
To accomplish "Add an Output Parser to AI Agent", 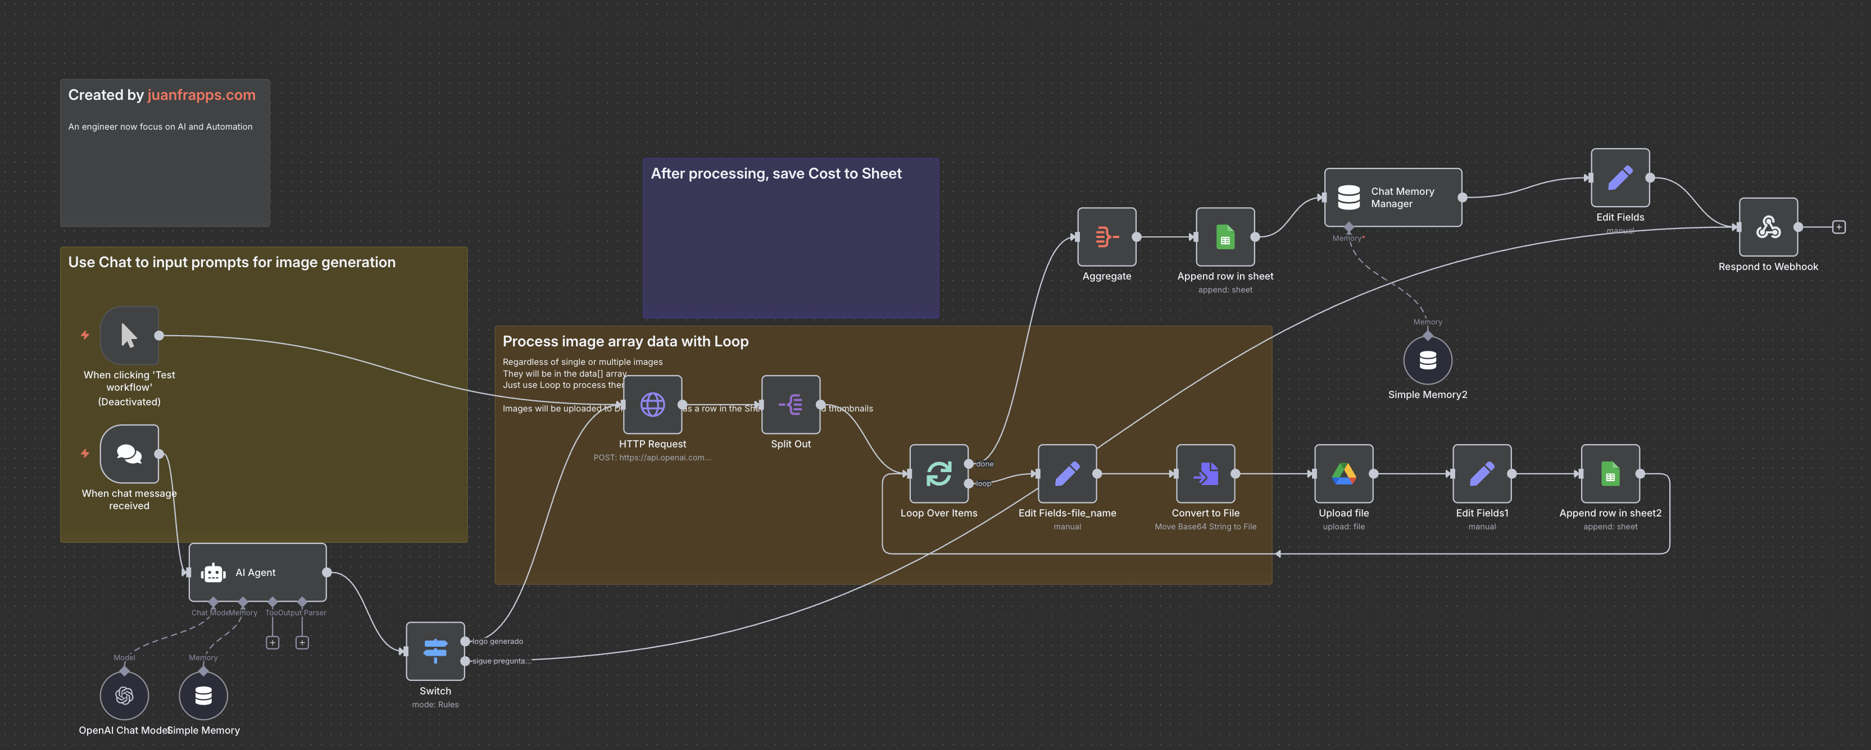I will (302, 643).
